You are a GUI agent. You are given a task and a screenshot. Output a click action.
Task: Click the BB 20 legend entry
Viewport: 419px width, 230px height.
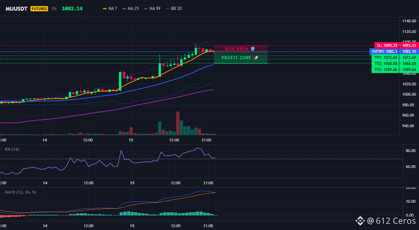[x=174, y=9]
